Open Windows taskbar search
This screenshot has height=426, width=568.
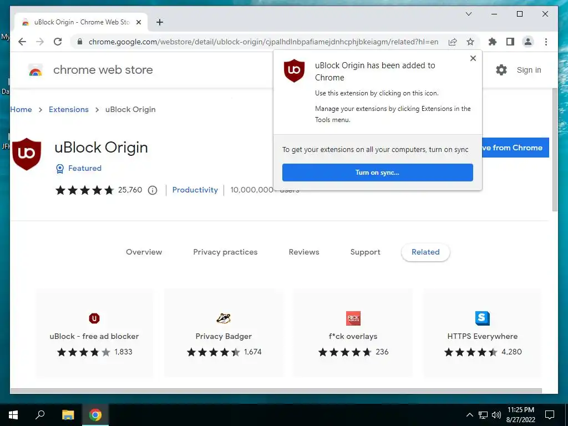point(40,415)
